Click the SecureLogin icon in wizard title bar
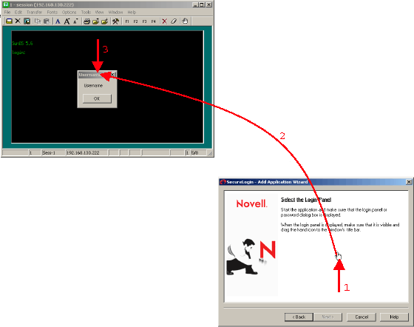Viewport: 414px width, 327px height. pyautogui.click(x=223, y=182)
